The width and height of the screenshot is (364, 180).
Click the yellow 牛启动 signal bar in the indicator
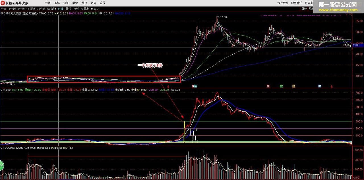pos(184,132)
